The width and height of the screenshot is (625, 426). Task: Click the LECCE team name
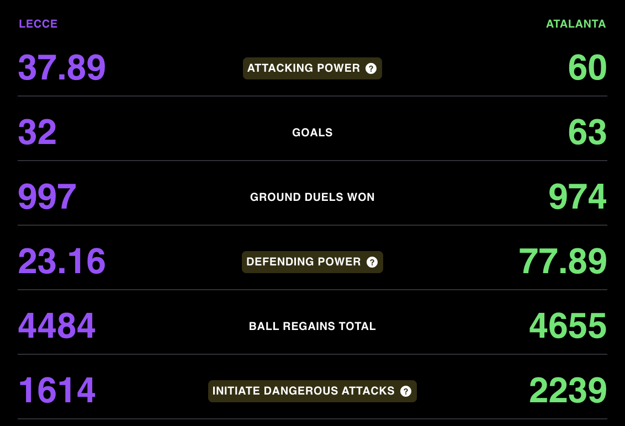38,24
